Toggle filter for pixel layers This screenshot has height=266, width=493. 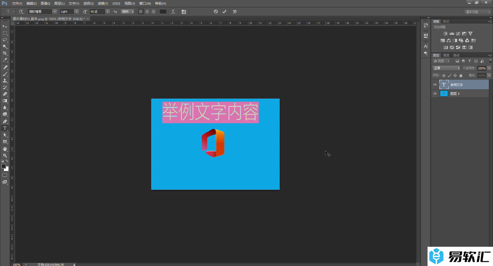457,61
